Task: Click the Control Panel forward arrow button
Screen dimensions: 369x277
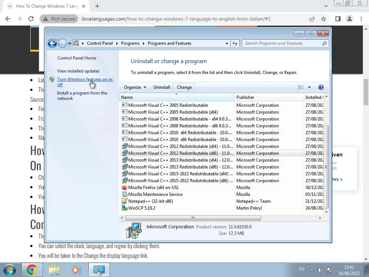Action: [x=62, y=43]
